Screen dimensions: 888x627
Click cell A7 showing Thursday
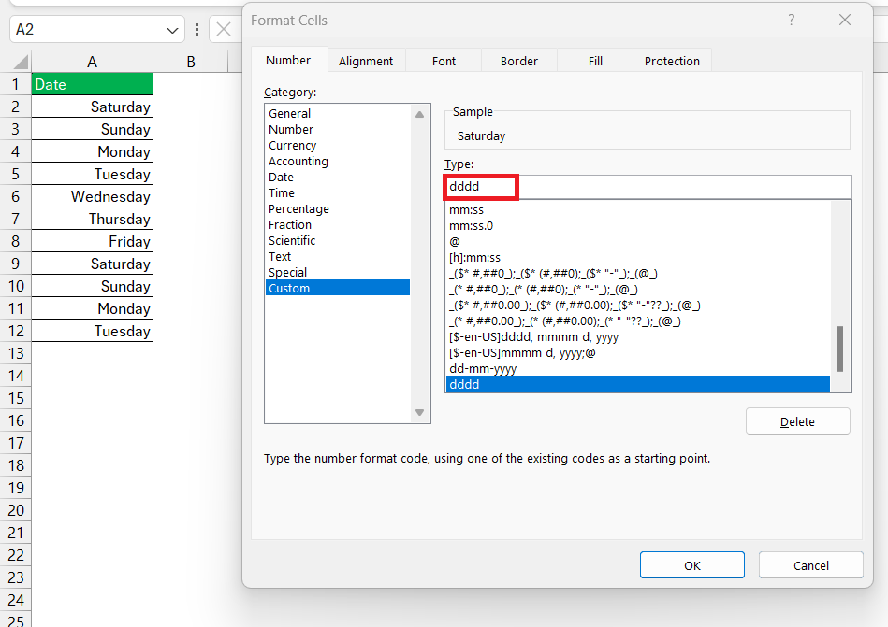(93, 219)
